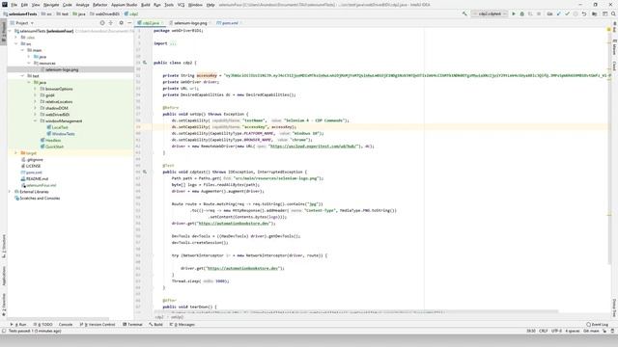Collapse the src folder in project tree

(16, 43)
